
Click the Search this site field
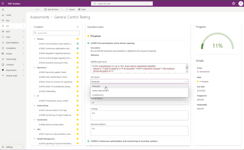pos(122,4)
